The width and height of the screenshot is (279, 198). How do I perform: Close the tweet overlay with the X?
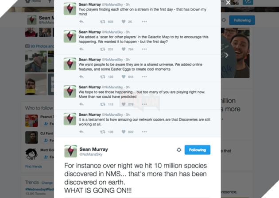(x=228, y=3)
